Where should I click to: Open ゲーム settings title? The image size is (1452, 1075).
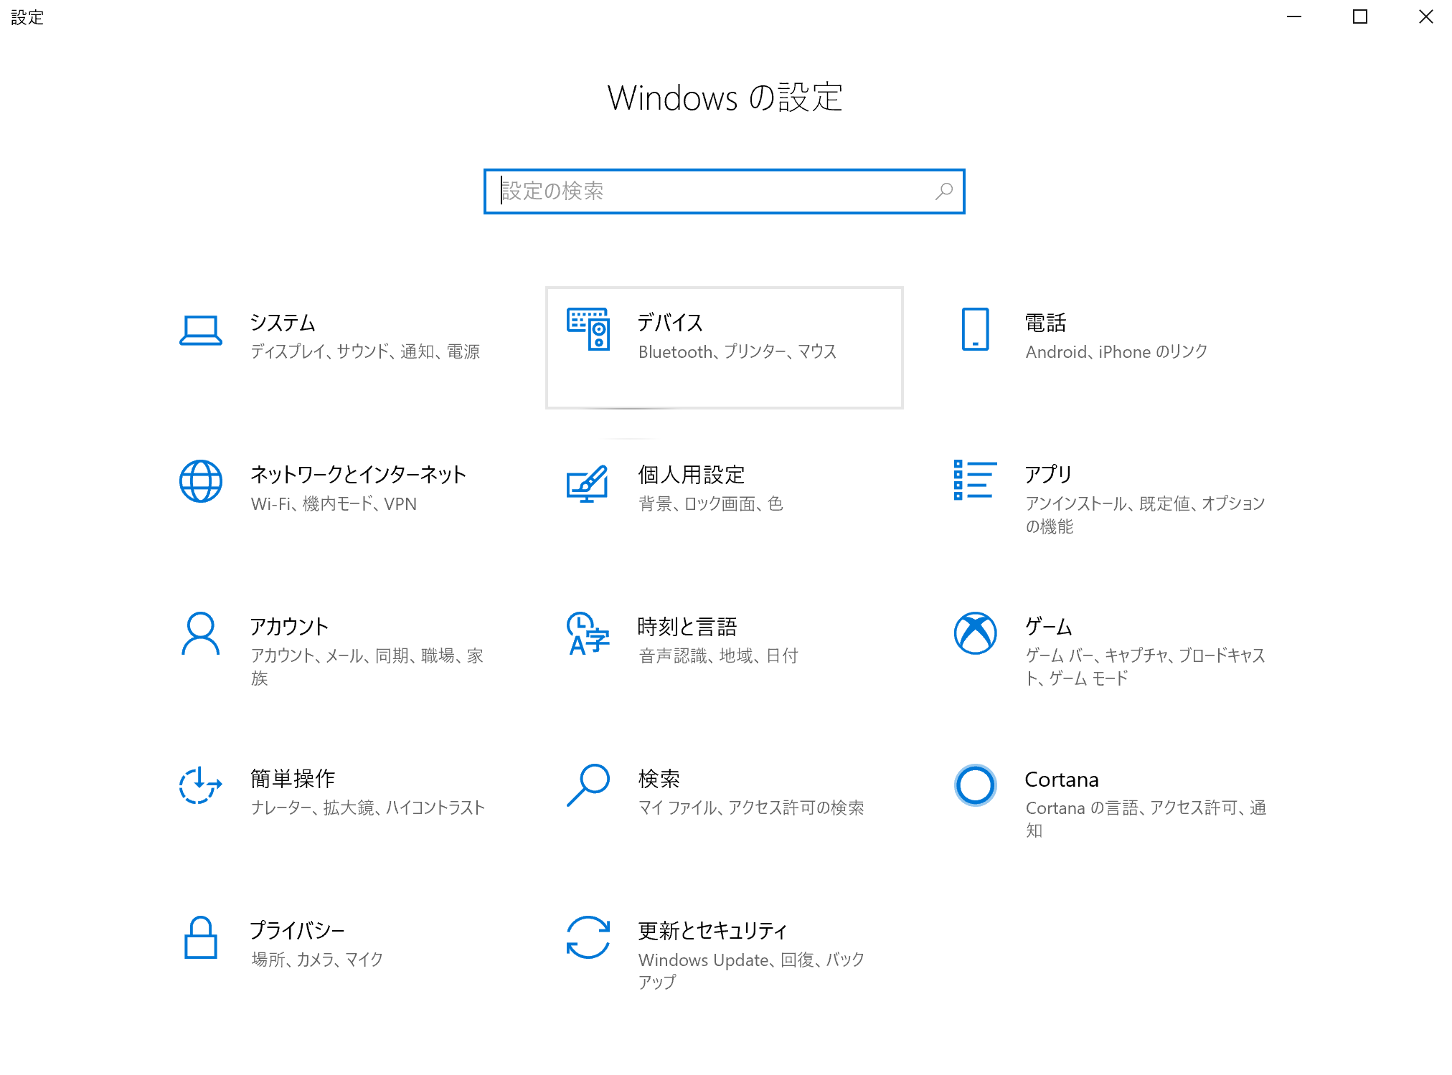(x=1048, y=627)
